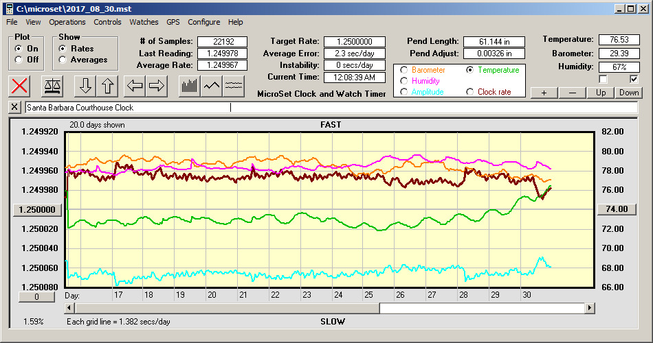Select Averages in the Show group

[63, 60]
